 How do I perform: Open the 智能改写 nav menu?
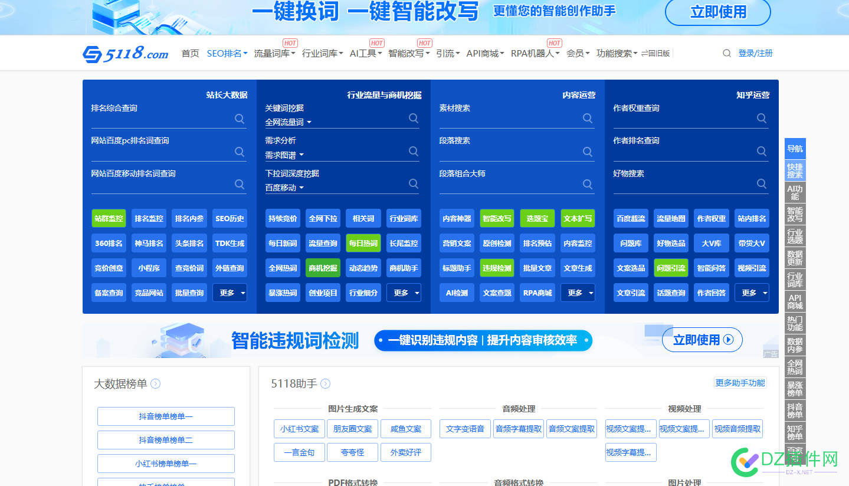pyautogui.click(x=409, y=54)
